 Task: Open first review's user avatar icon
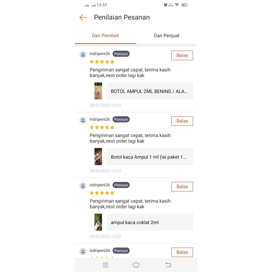[83, 55]
